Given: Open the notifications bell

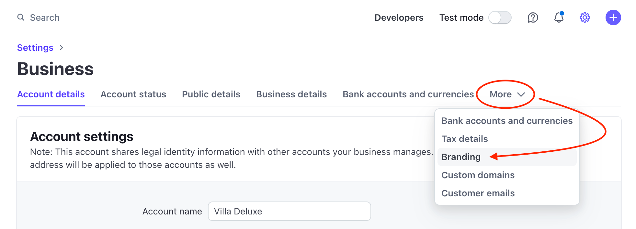Looking at the screenshot, I should [558, 17].
